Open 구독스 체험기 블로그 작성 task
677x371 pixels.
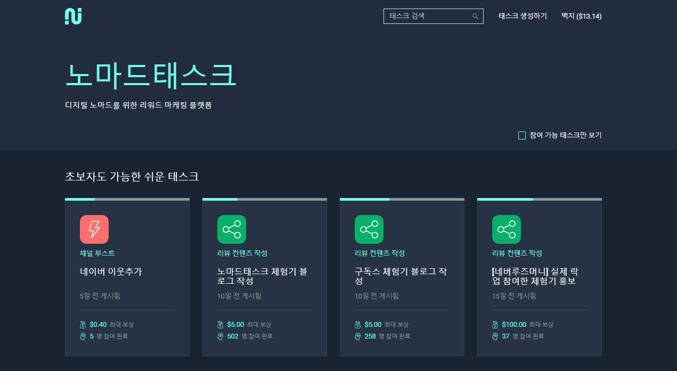(x=401, y=276)
